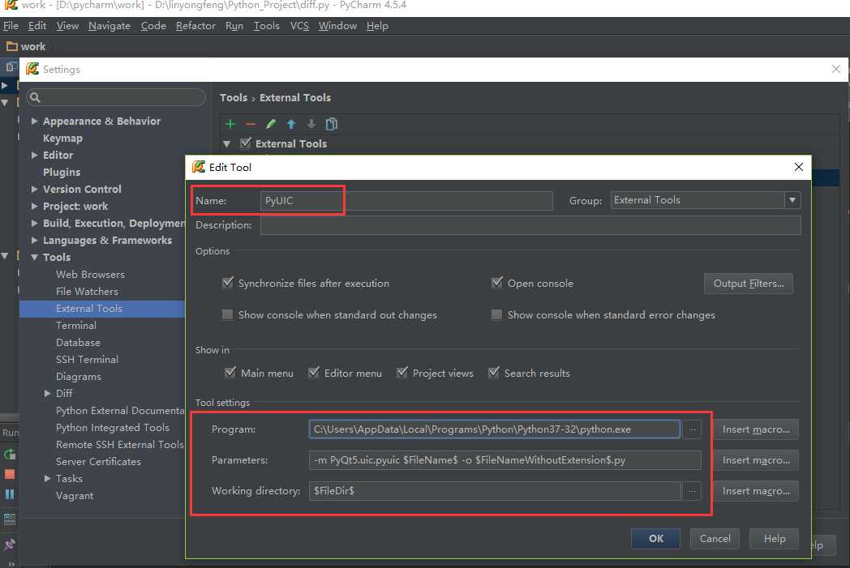Expand the Project: work node
The image size is (850, 568).
[34, 207]
